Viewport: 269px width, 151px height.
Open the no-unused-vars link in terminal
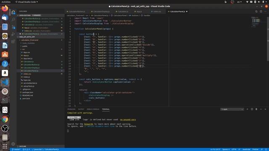click(128, 120)
